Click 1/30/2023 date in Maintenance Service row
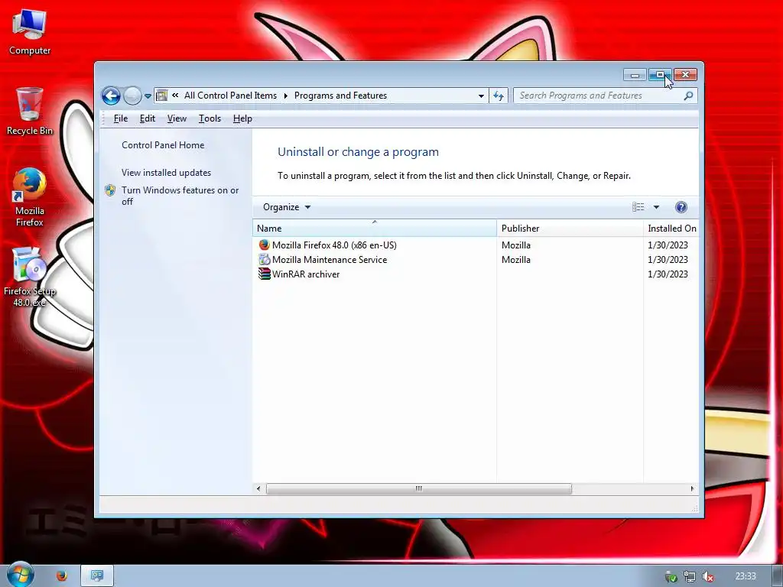This screenshot has height=587, width=783. pos(668,260)
